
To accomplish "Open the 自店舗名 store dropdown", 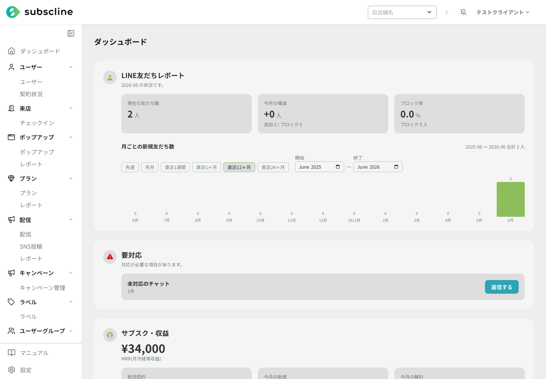I will tap(402, 12).
